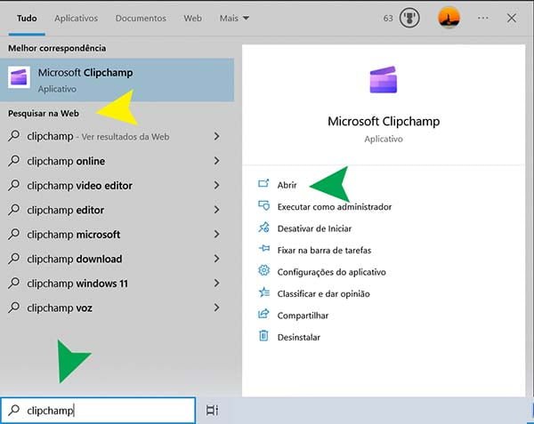The height and width of the screenshot is (424, 534).
Task: Select Classificar e dar opinião
Action: pos(324,293)
